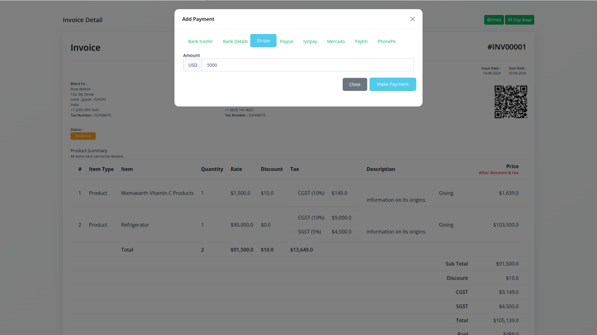
Task: Click the $1,500.0 rate cell
Action: [240, 193]
